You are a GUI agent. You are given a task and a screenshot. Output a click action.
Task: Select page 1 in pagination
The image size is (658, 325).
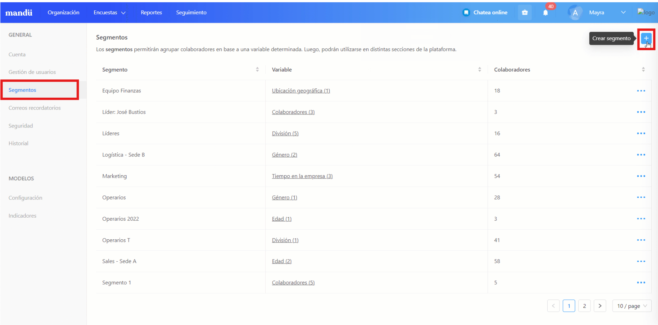pyautogui.click(x=569, y=306)
